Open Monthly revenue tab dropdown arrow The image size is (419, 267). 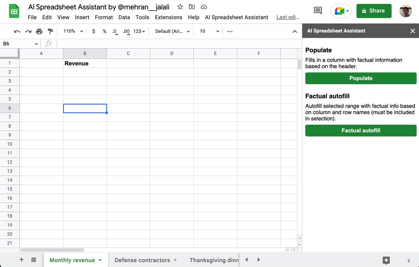[100, 260]
